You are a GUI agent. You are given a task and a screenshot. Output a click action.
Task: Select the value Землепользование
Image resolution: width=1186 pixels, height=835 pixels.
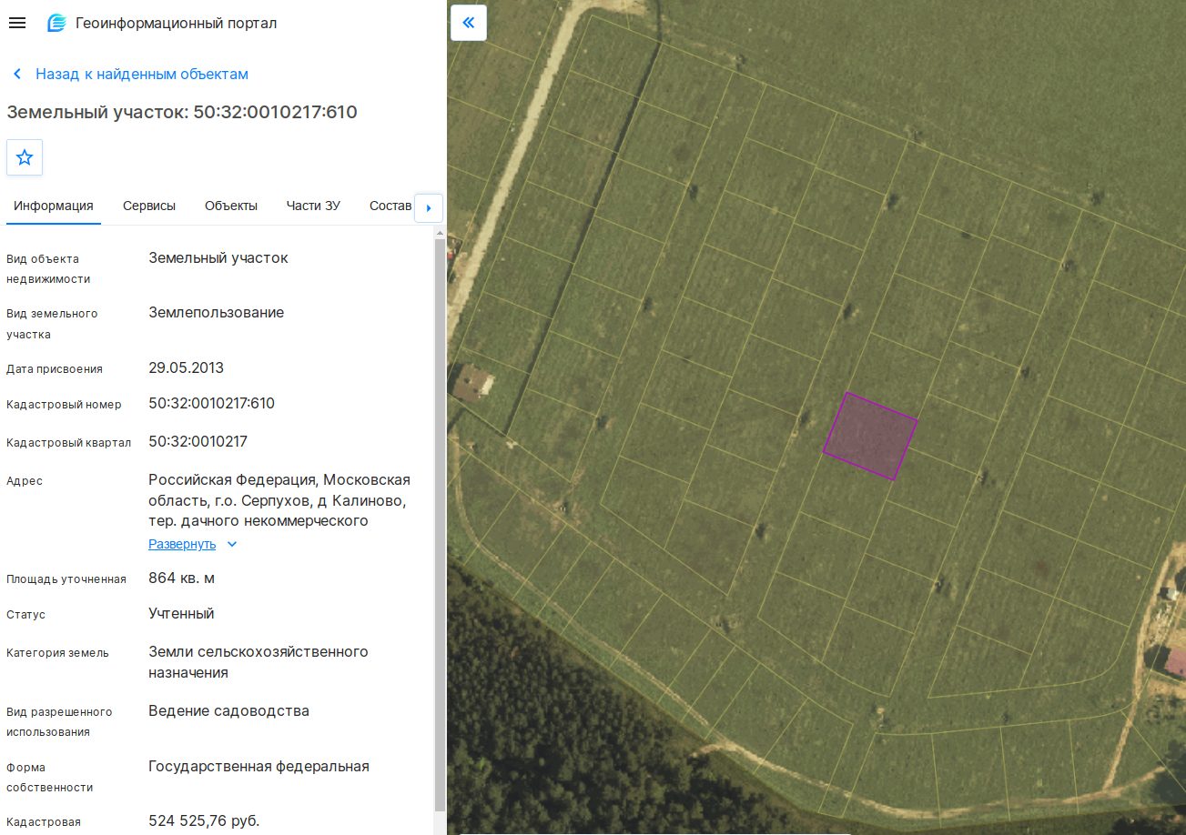[x=217, y=313]
